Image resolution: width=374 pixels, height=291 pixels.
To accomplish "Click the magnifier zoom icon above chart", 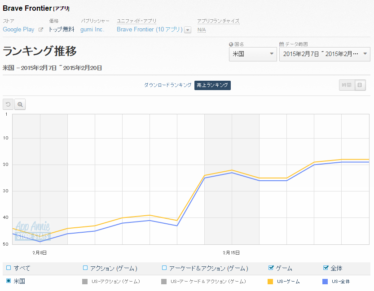I will coord(20,104).
